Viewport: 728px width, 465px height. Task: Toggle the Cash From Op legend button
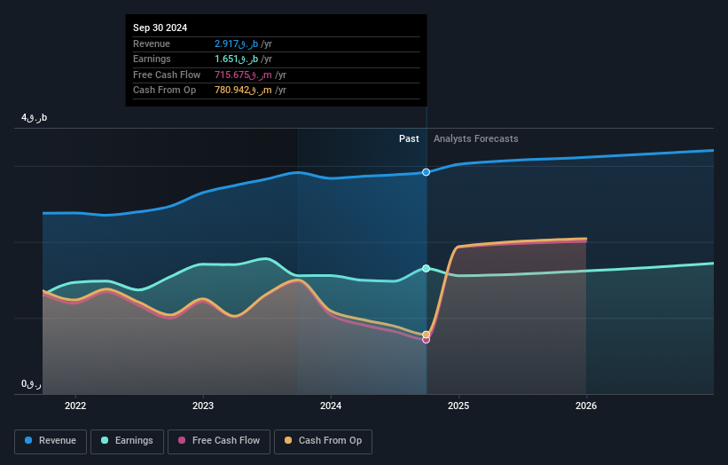pyautogui.click(x=323, y=441)
